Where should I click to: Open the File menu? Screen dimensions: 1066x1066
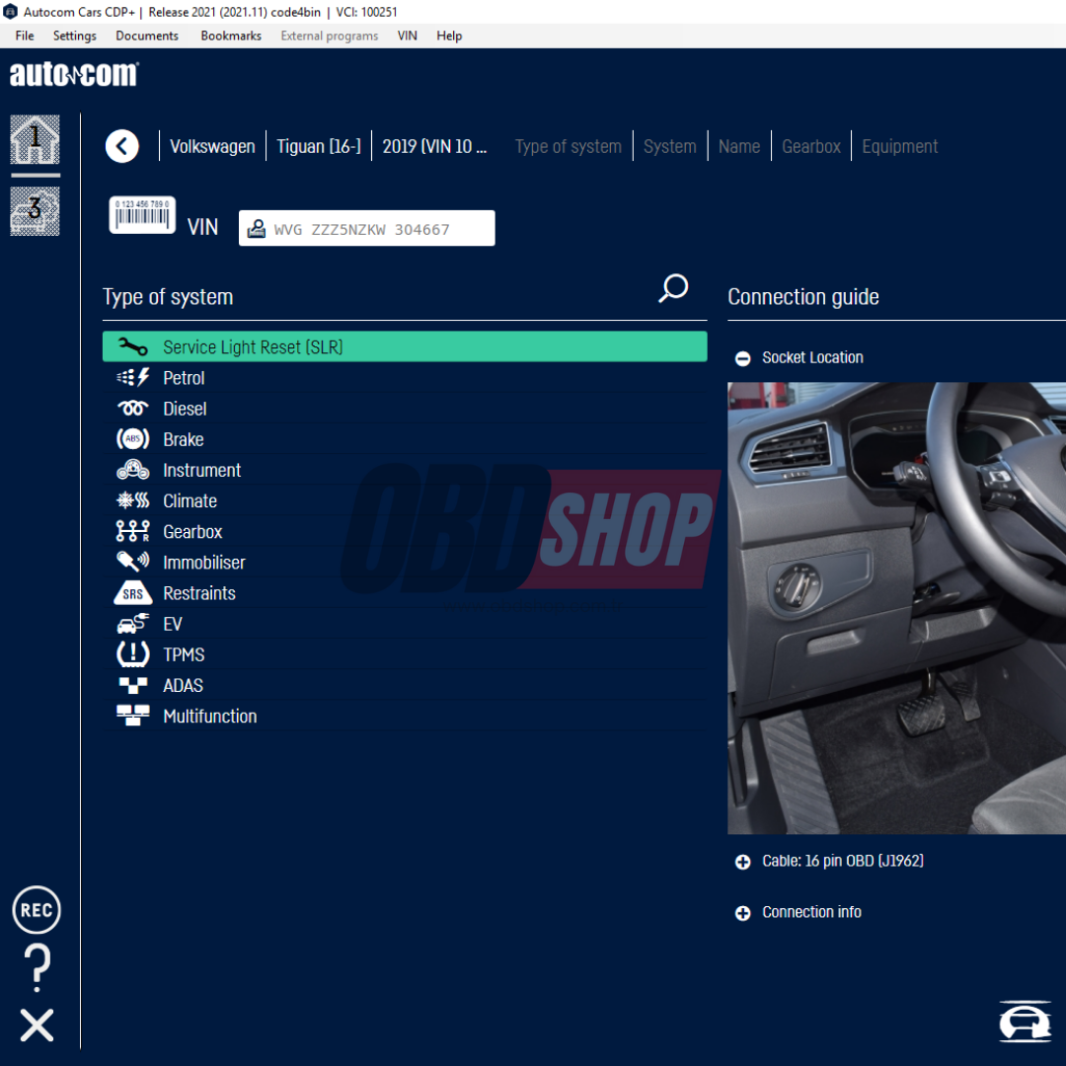25,36
